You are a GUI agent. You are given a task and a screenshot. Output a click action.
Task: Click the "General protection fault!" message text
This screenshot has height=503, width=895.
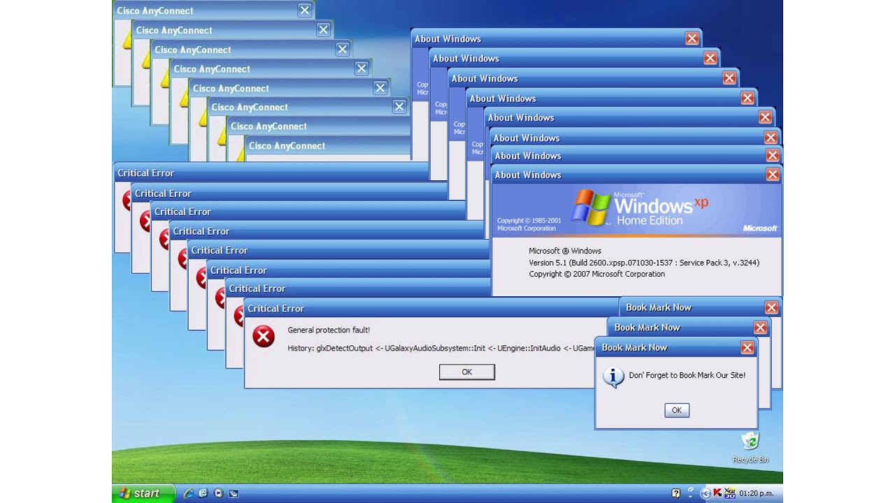[329, 330]
